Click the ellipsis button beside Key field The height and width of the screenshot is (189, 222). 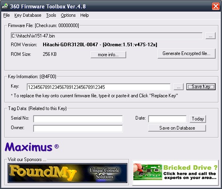click(x=178, y=87)
